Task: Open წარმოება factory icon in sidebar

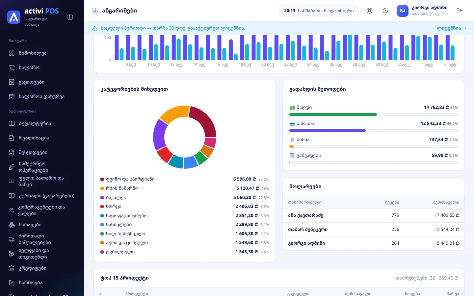Action: click(x=12, y=283)
